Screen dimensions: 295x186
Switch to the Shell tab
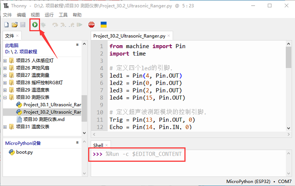[98, 145]
